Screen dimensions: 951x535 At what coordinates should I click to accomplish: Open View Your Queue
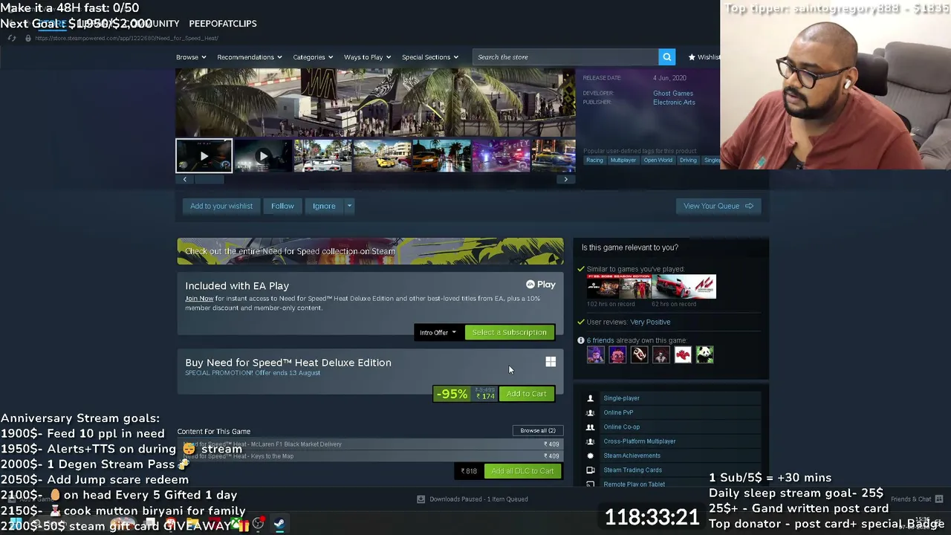[718, 206]
